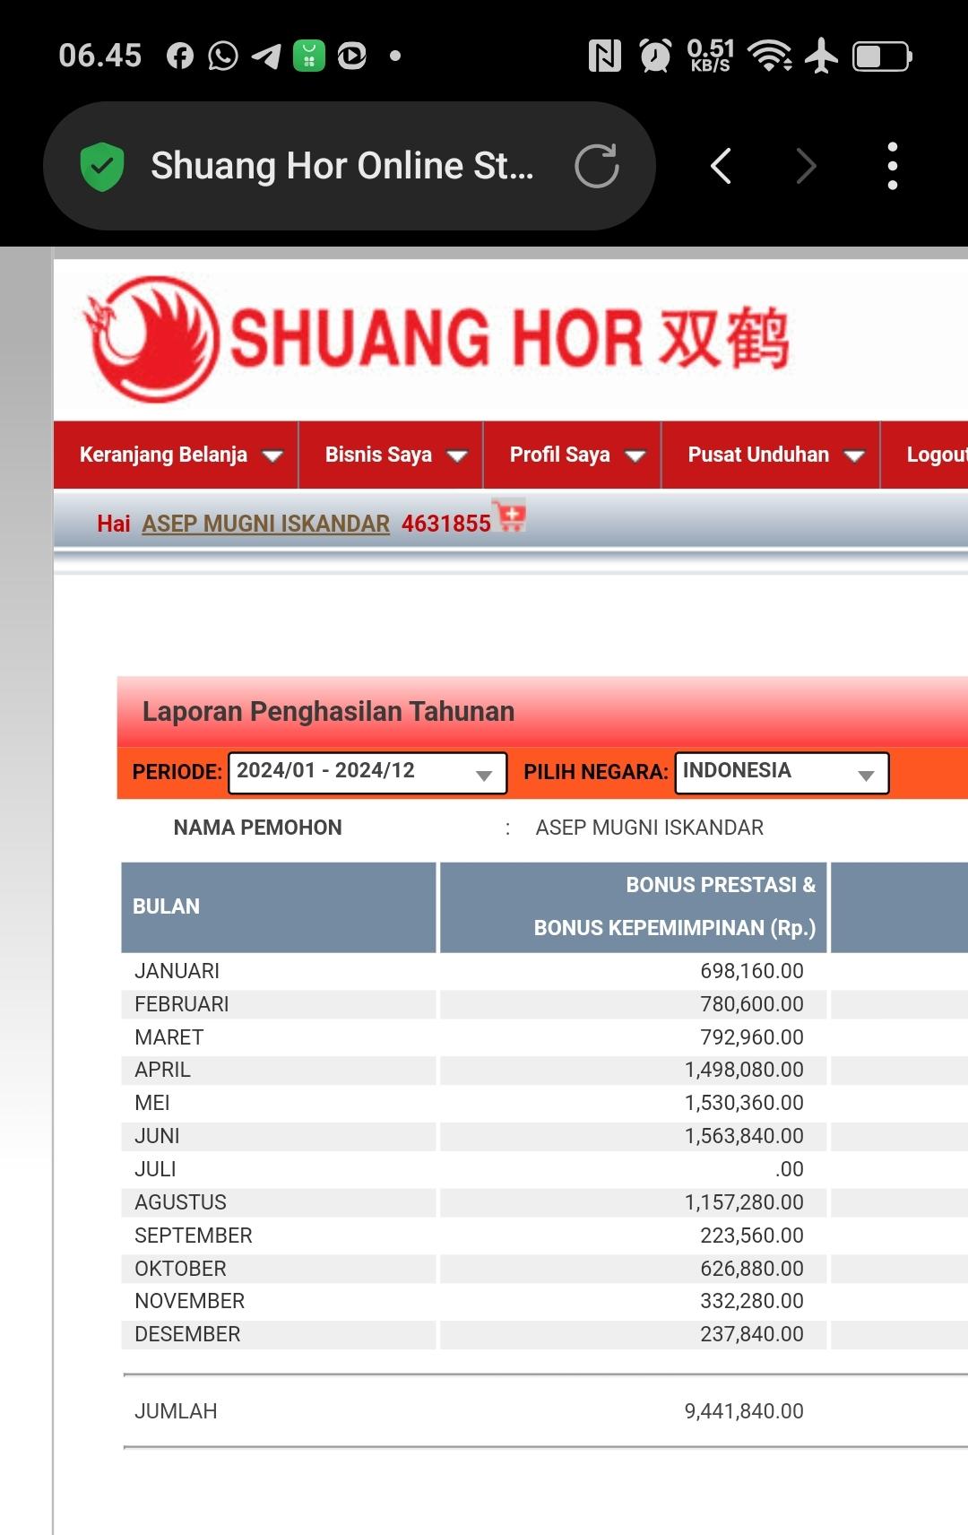Select the MARET row label
968x1535 pixels.
click(x=169, y=1037)
